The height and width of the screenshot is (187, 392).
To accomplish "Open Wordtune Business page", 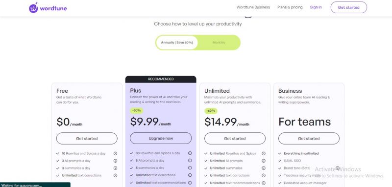I will (253, 7).
